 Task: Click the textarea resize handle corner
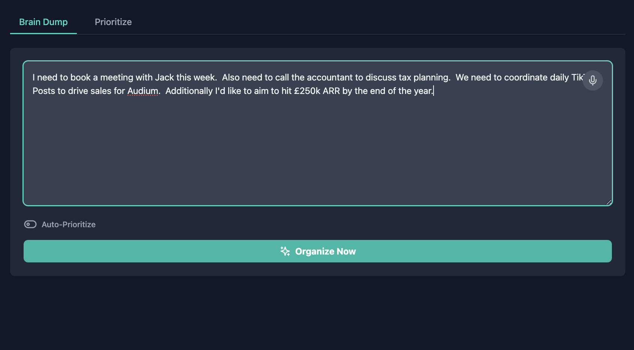(609, 202)
